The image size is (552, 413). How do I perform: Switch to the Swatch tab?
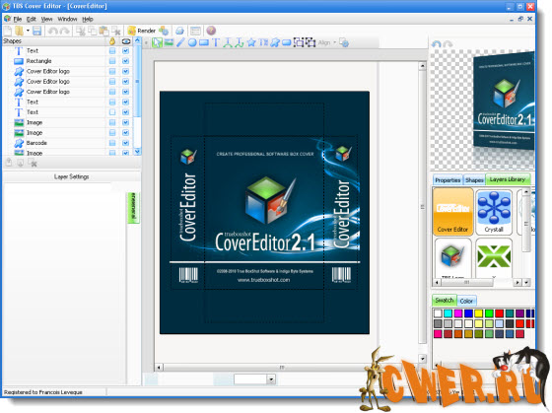[x=445, y=300]
